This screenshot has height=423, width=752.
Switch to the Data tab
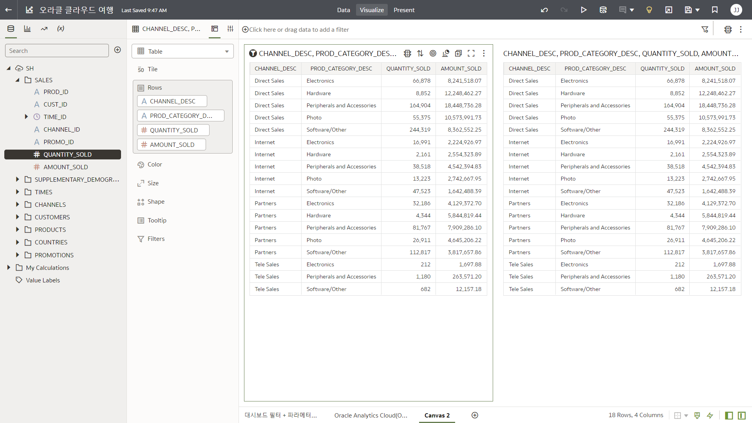pos(343,10)
